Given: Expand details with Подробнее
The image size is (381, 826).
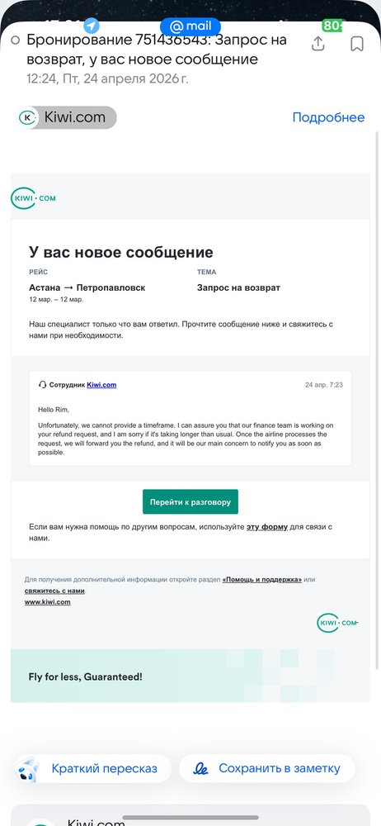Looking at the screenshot, I should 328,117.
